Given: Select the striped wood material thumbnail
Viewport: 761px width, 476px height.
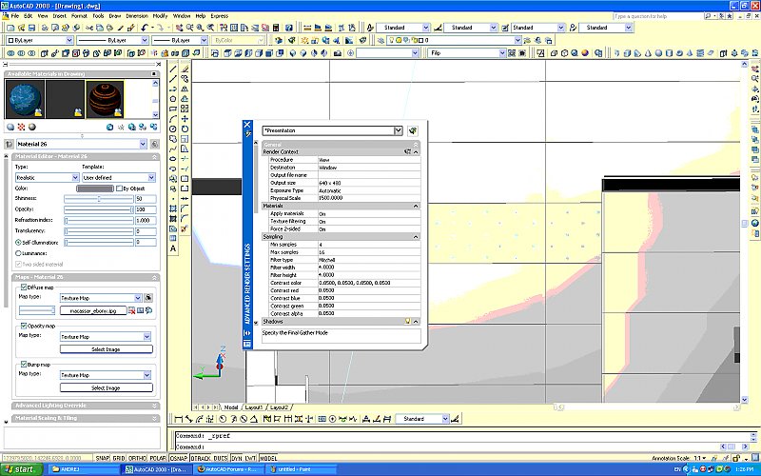Looking at the screenshot, I should tap(104, 99).
